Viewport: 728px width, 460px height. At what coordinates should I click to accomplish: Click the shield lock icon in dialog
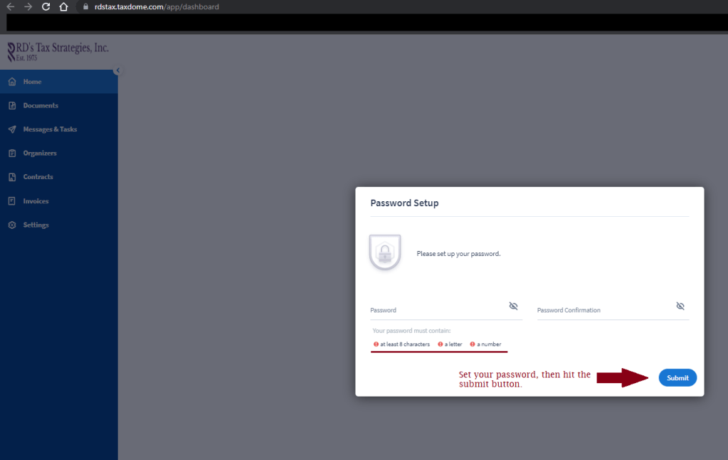click(385, 252)
